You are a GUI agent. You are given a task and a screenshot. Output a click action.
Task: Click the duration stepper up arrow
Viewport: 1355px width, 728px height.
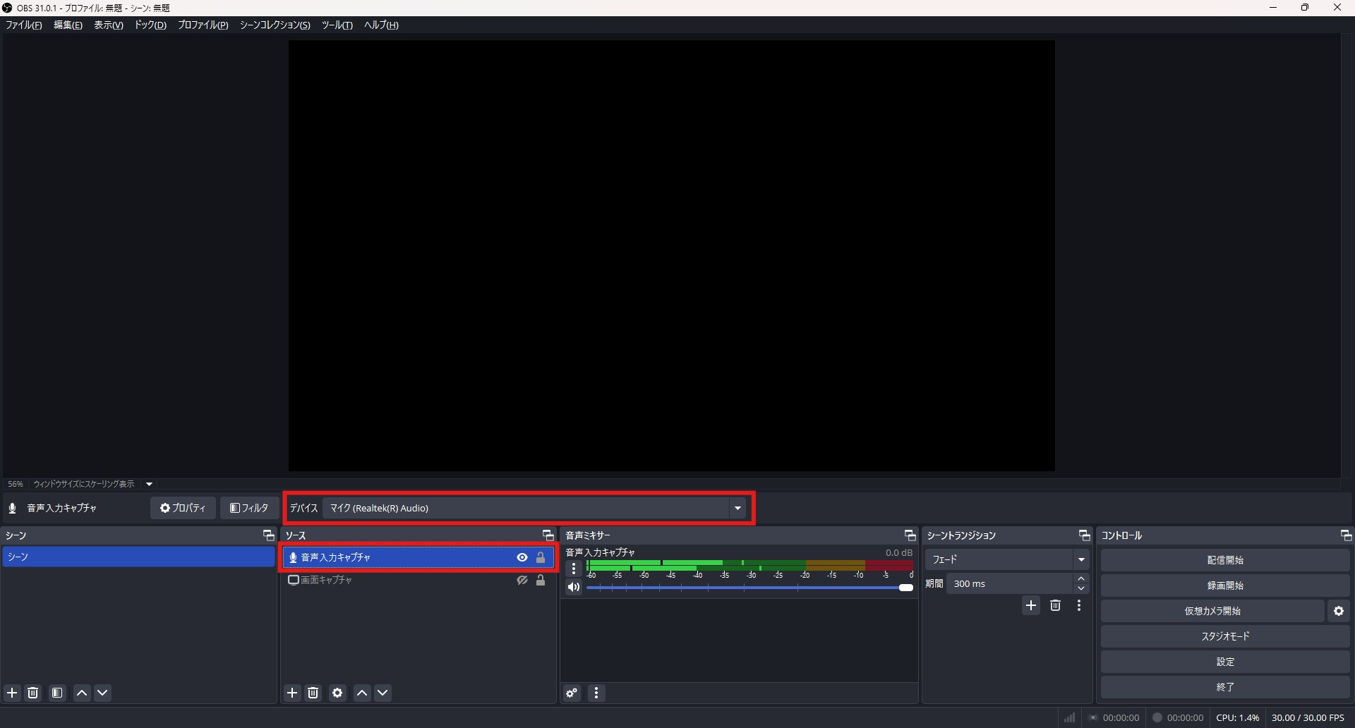pyautogui.click(x=1082, y=578)
